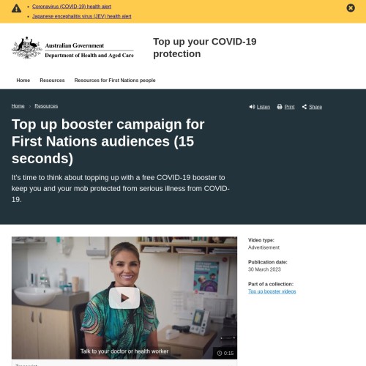Open the Japanese encephalitis virus health alert
Image resolution: width=366 pixels, height=366 pixels.
click(x=82, y=16)
